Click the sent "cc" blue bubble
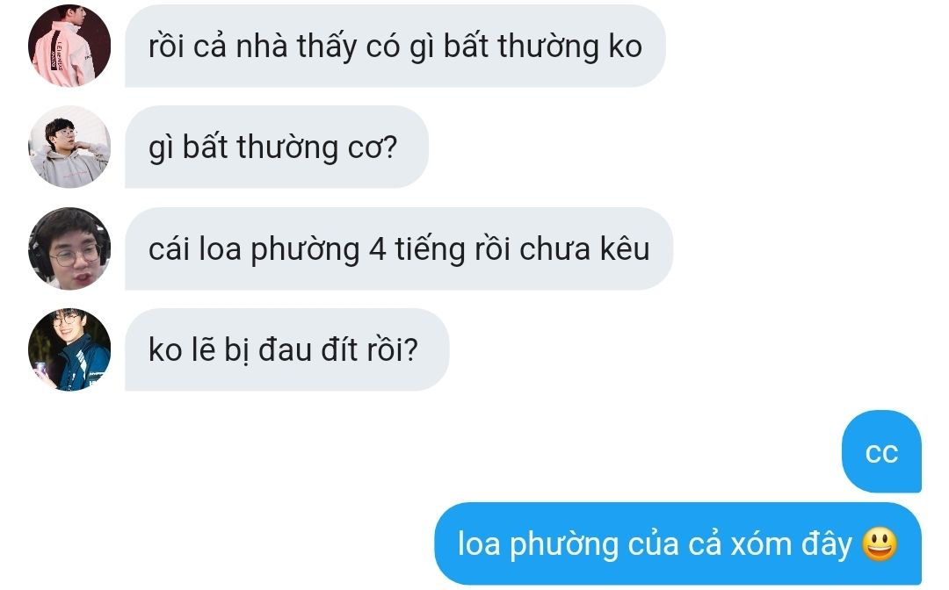The image size is (949, 590). (881, 451)
